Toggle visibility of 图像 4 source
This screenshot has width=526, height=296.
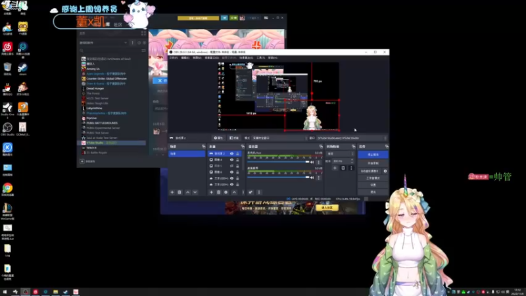(x=231, y=160)
